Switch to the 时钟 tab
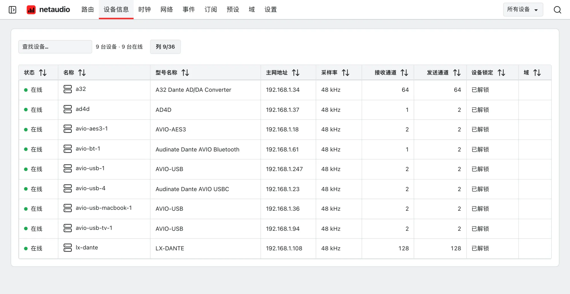The image size is (570, 294). click(x=144, y=10)
